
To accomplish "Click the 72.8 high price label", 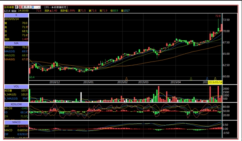I will point(218,16).
